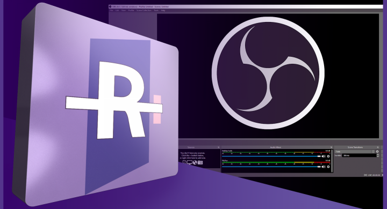Mute the Desktop Audio speaker icon
Viewport: 387px width, 209px height.
(x=324, y=156)
